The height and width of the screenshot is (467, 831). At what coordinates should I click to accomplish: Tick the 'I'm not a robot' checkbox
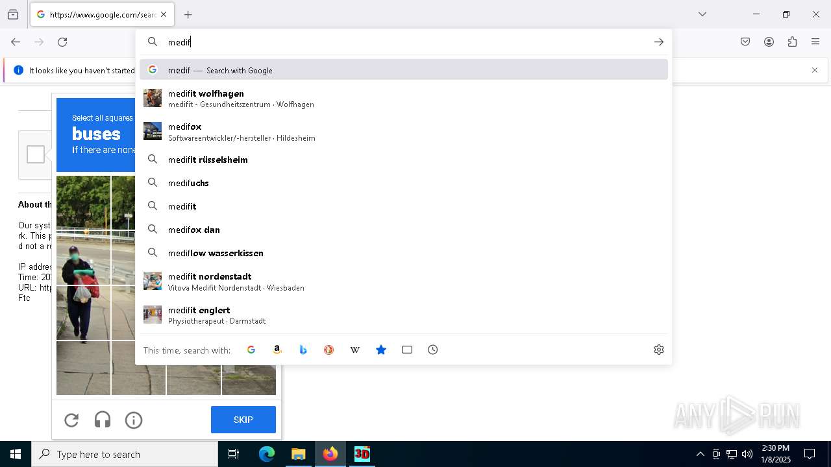pyautogui.click(x=36, y=154)
